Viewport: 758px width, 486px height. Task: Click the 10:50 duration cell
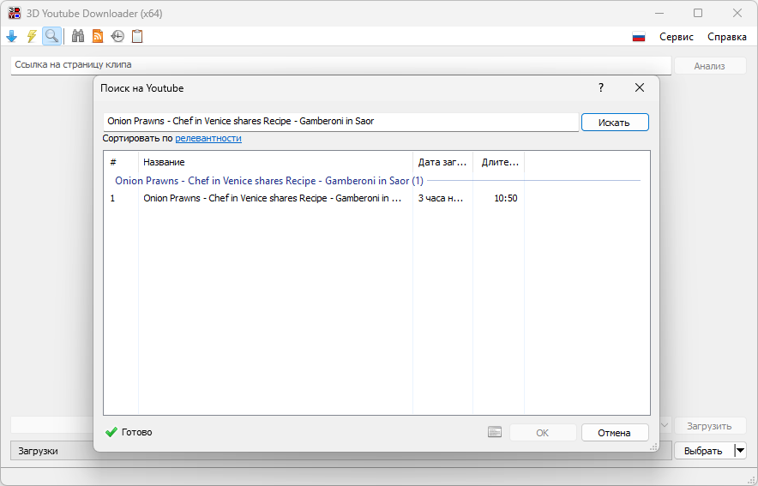(506, 198)
